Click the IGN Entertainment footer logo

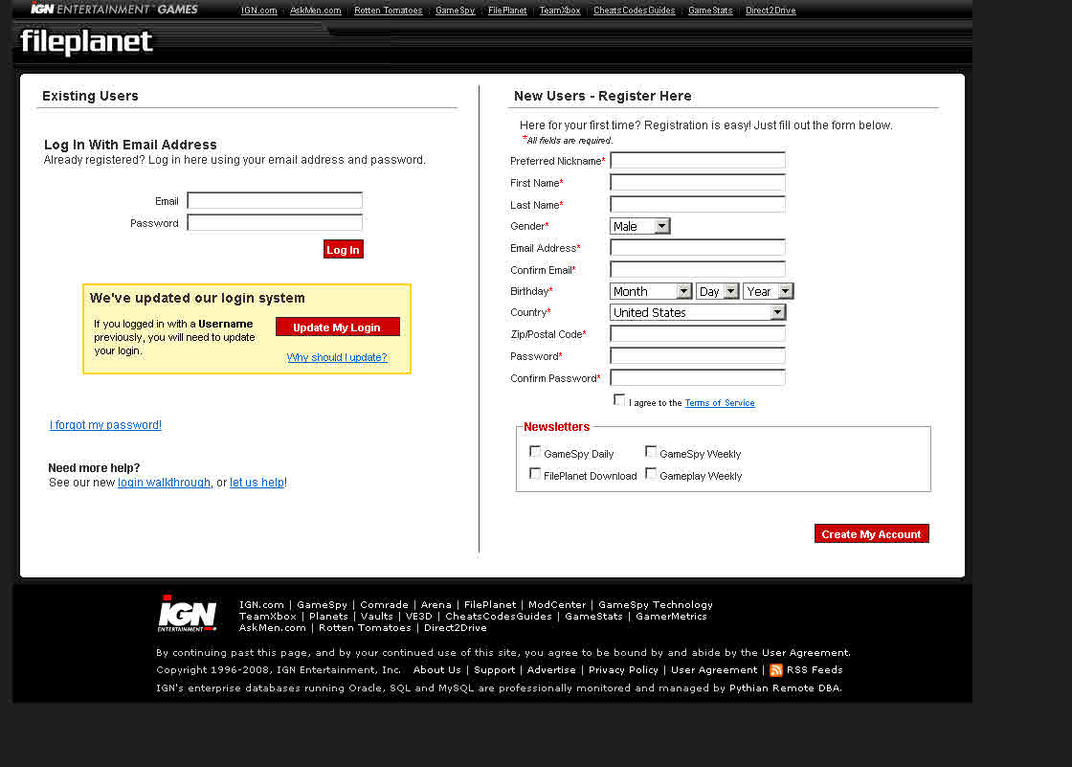click(188, 613)
